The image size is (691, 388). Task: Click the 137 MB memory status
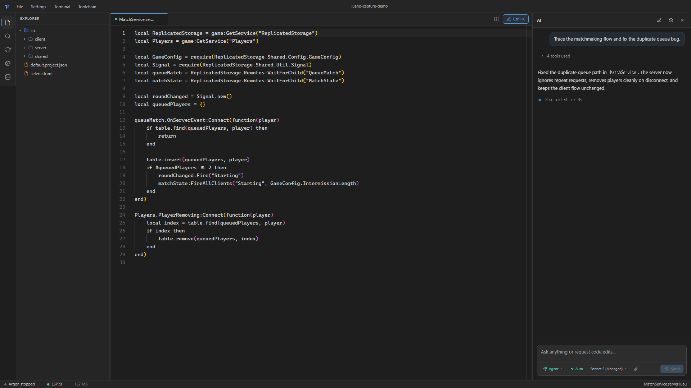(81, 384)
